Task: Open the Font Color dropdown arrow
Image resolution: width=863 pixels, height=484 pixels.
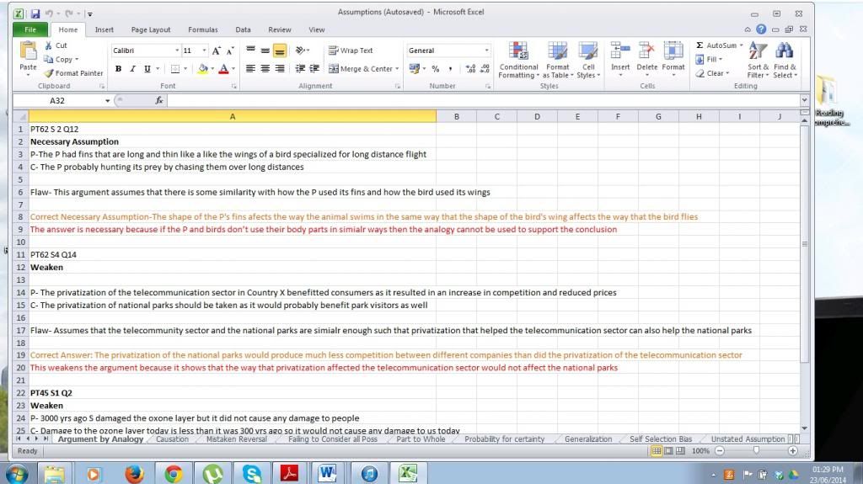Action: point(233,69)
